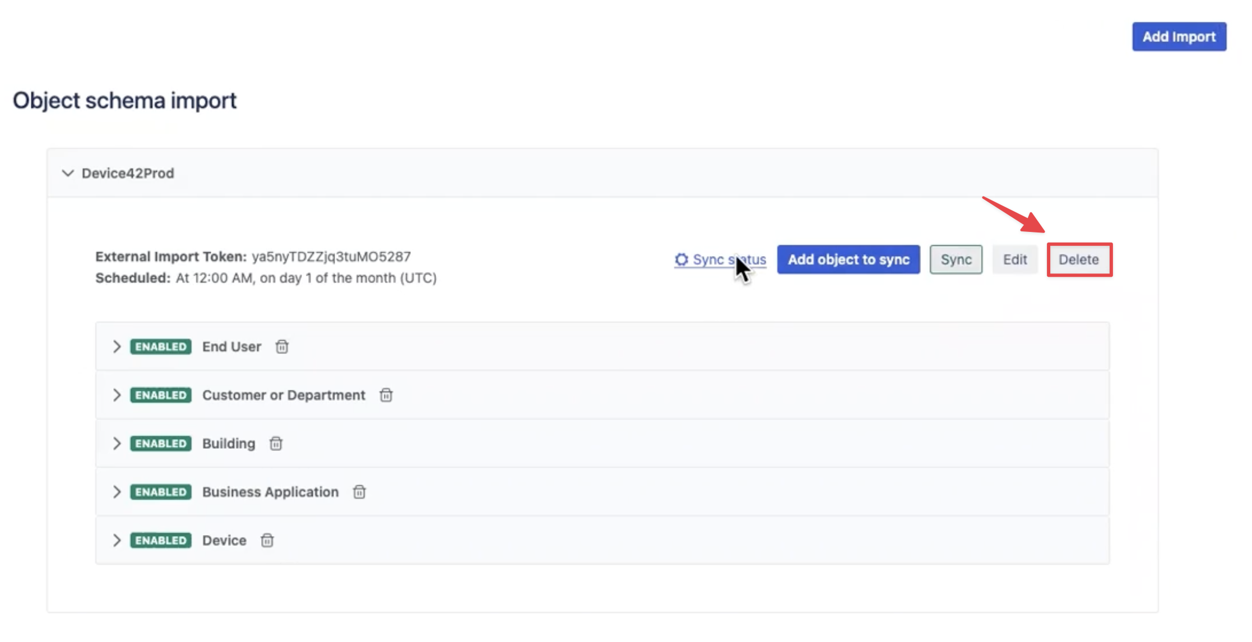Click the ENABLED badge on Device
1252x642 pixels.
tap(161, 541)
